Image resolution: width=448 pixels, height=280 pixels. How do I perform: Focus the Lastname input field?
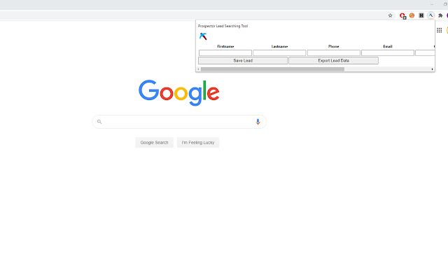click(279, 53)
